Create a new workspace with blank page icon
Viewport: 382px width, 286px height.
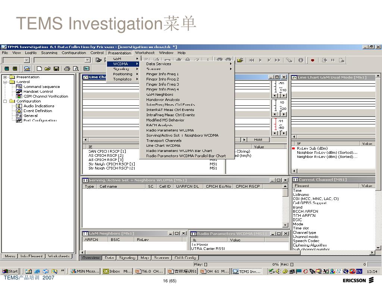(39, 69)
